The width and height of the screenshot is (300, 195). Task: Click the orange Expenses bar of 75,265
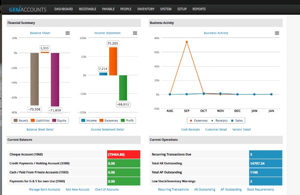113,61
